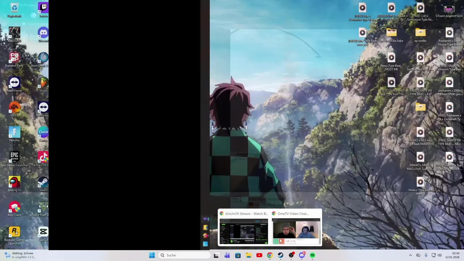This screenshot has width=464, height=261.
Task: Open the Grand Theft Auto shortcut
Action: (40, 209)
